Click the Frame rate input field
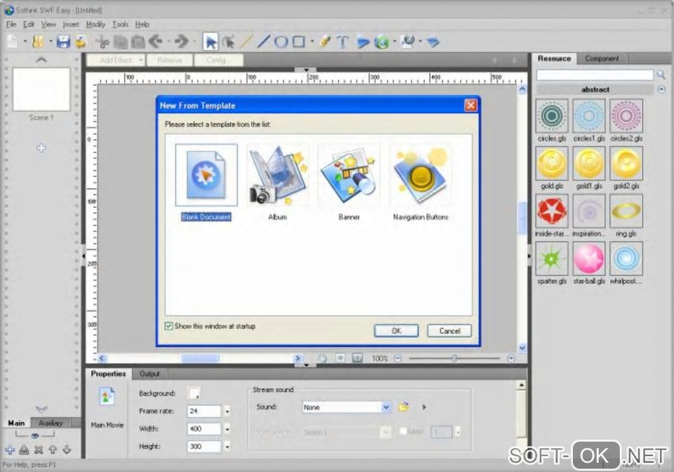674x472 pixels. (x=204, y=411)
